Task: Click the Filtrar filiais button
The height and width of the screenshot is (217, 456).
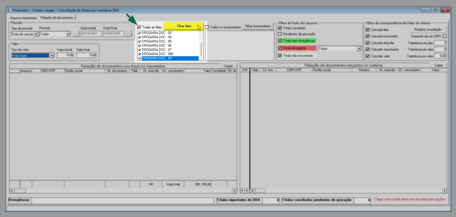Action: (x=184, y=26)
